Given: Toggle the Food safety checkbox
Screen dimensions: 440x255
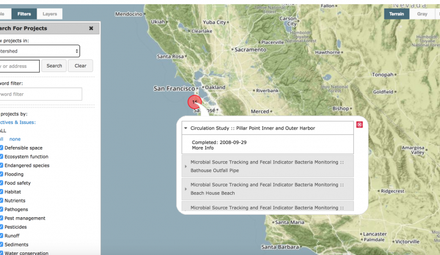Looking at the screenshot, I should coord(1,183).
